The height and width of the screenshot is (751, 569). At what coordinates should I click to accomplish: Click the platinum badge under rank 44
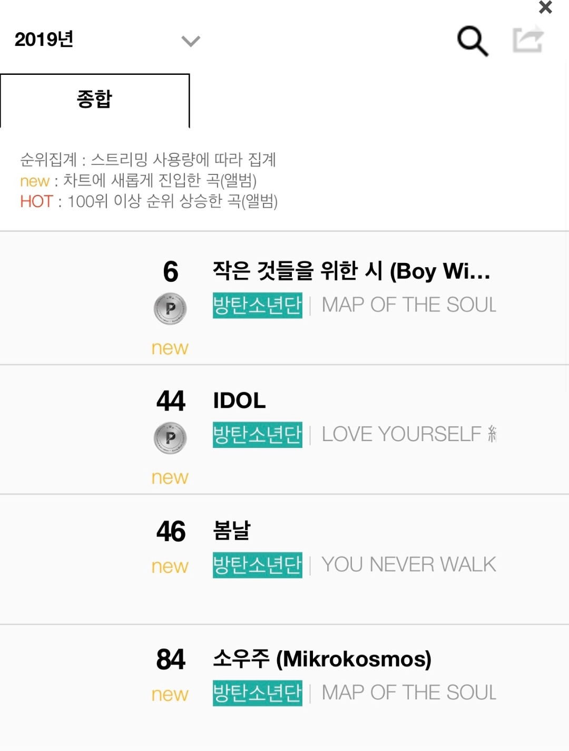[170, 438]
